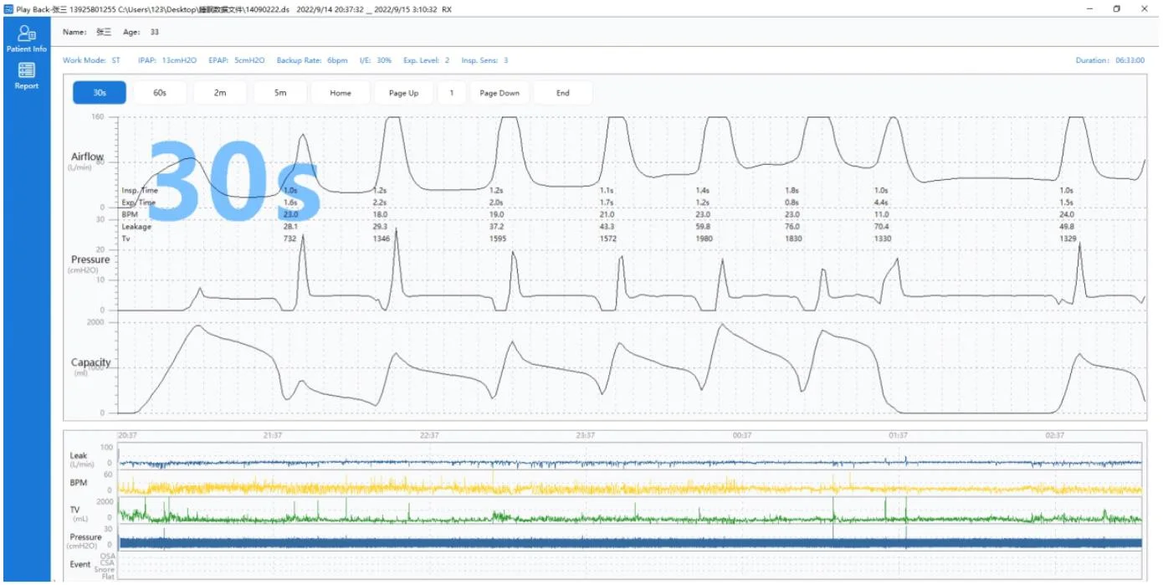The image size is (1163, 585).
Task: Open the Report icon in sidebar
Action: click(x=27, y=71)
